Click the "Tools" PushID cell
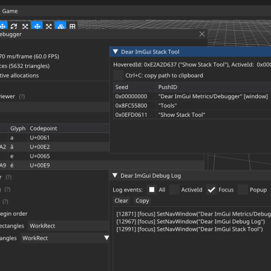 (x=167, y=105)
